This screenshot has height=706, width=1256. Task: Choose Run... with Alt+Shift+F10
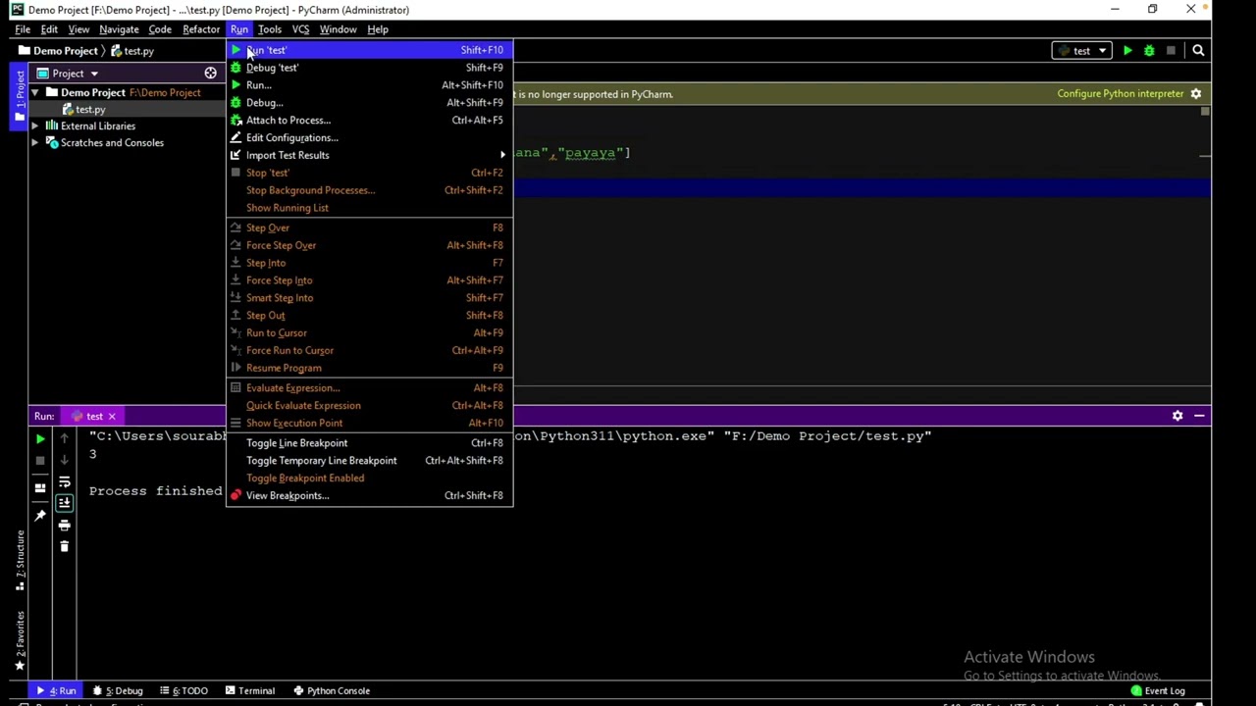click(369, 85)
